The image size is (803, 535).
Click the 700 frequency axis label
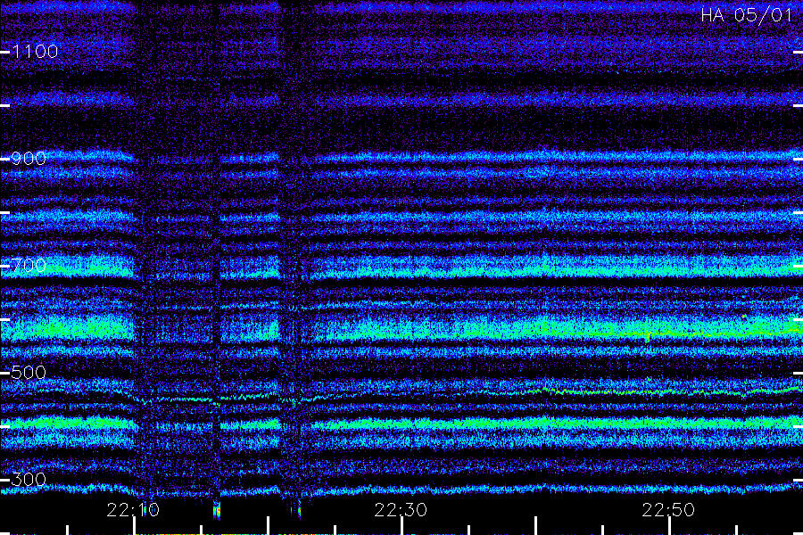[29, 265]
